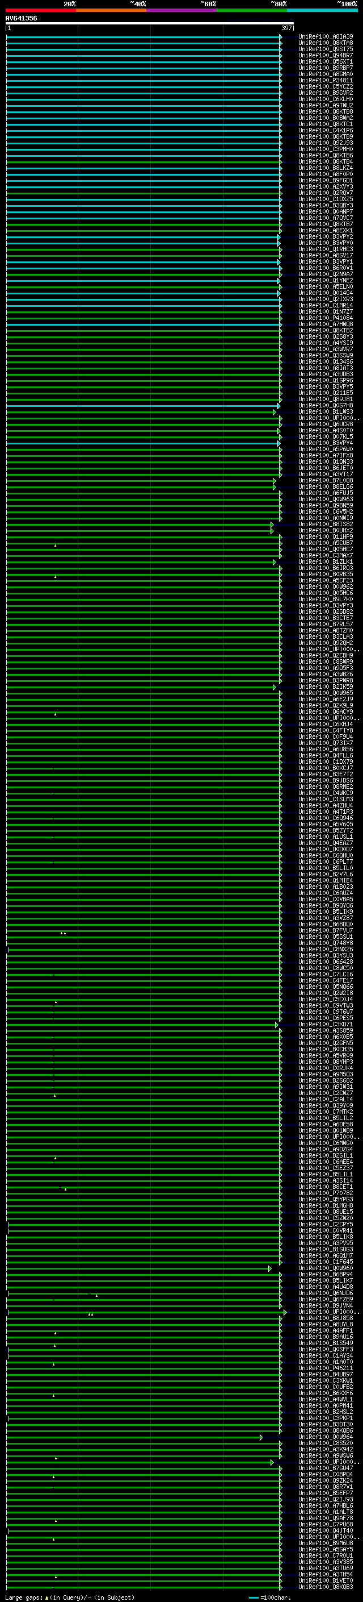This screenshot has height=1602, width=363.
Task: Click the UniRef100_C3PMH0 label
Action: pyautogui.click(x=326, y=149)
